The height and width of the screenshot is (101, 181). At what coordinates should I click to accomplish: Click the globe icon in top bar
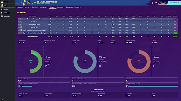(x=152, y=3)
